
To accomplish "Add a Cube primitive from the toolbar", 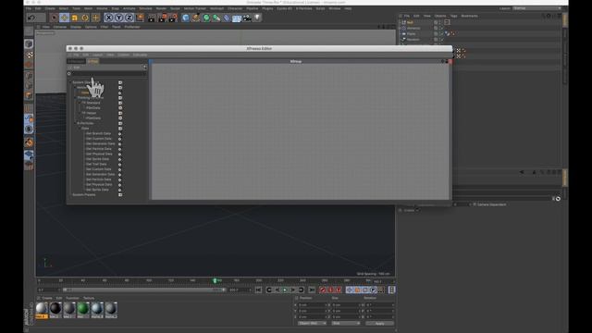I will (185, 18).
